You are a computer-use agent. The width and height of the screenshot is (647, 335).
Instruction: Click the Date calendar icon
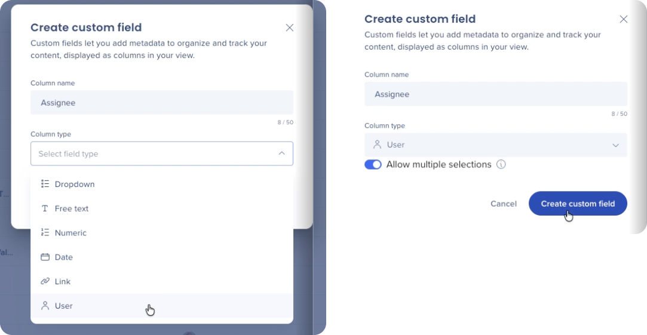45,257
